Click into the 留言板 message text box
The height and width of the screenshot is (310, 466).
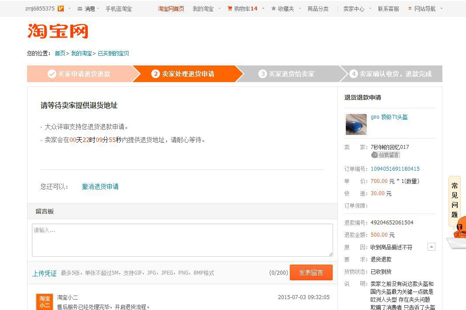(x=182, y=240)
